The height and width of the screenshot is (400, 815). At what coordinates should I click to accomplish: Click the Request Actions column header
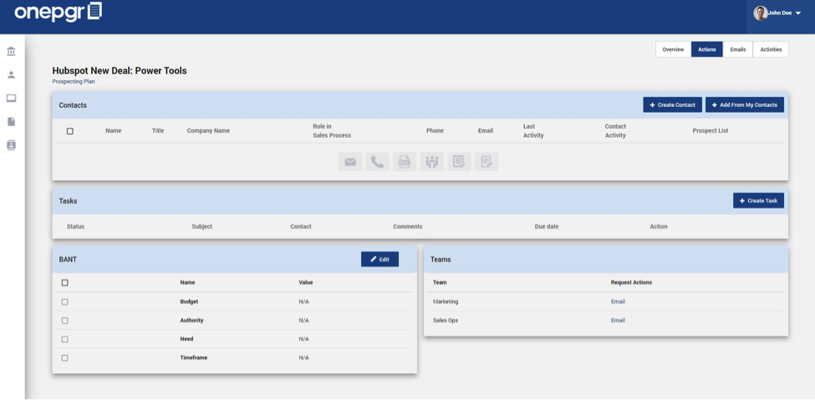(x=632, y=282)
